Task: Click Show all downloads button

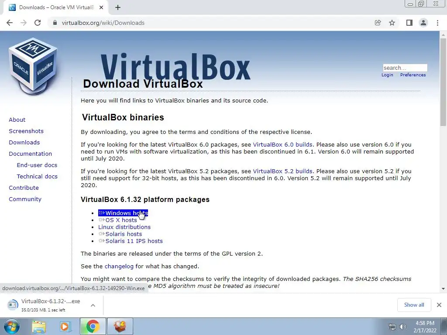Action: [x=414, y=305]
